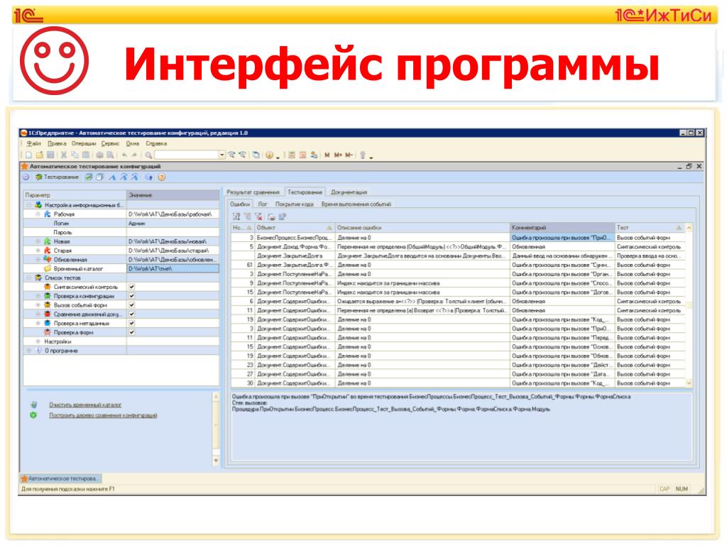The width and height of the screenshot is (727, 545).
Task: Click the Тест column header
Action: coord(650,228)
